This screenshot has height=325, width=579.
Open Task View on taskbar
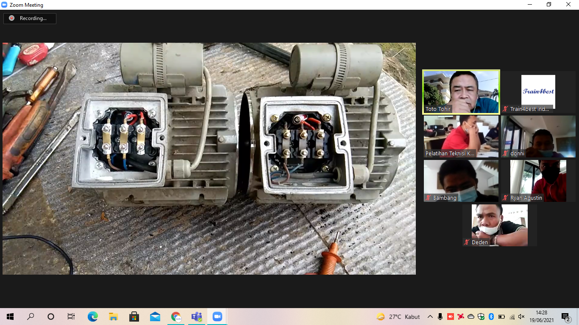[x=71, y=317]
